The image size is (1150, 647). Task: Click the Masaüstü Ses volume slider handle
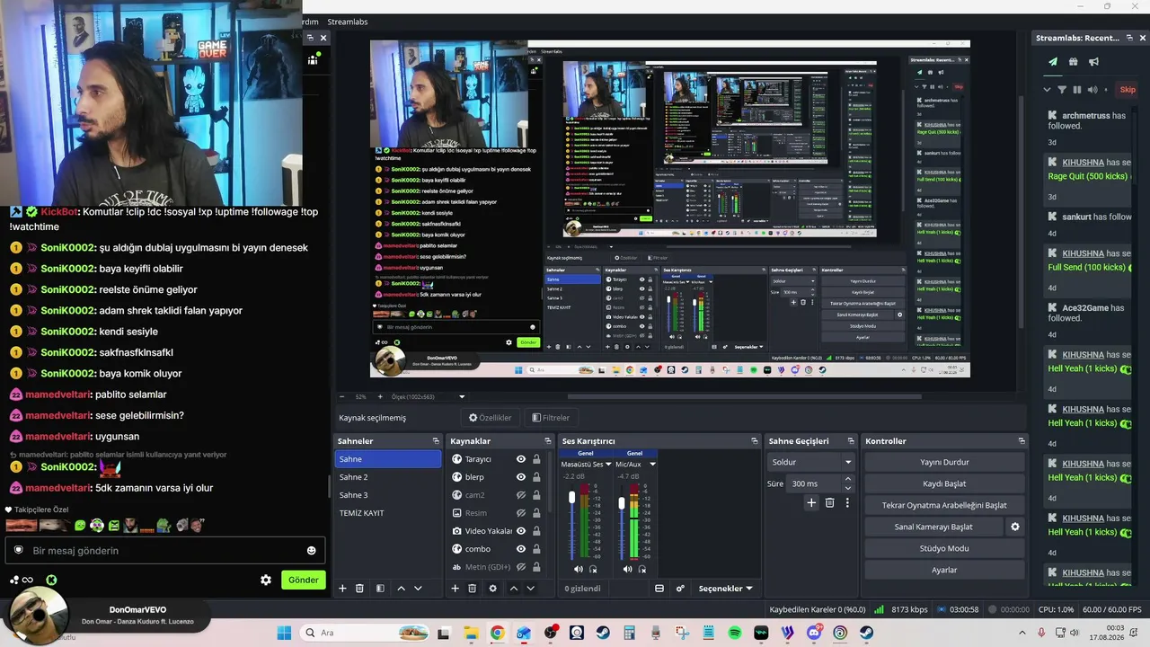(x=572, y=497)
